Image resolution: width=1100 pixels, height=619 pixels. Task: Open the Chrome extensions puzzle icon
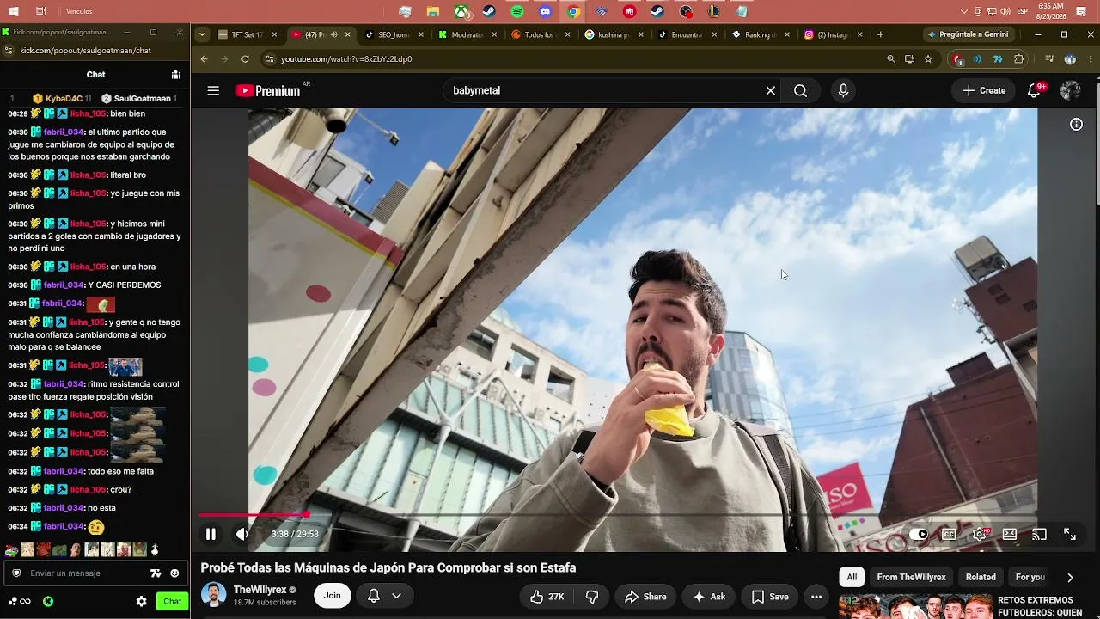pos(1019,59)
